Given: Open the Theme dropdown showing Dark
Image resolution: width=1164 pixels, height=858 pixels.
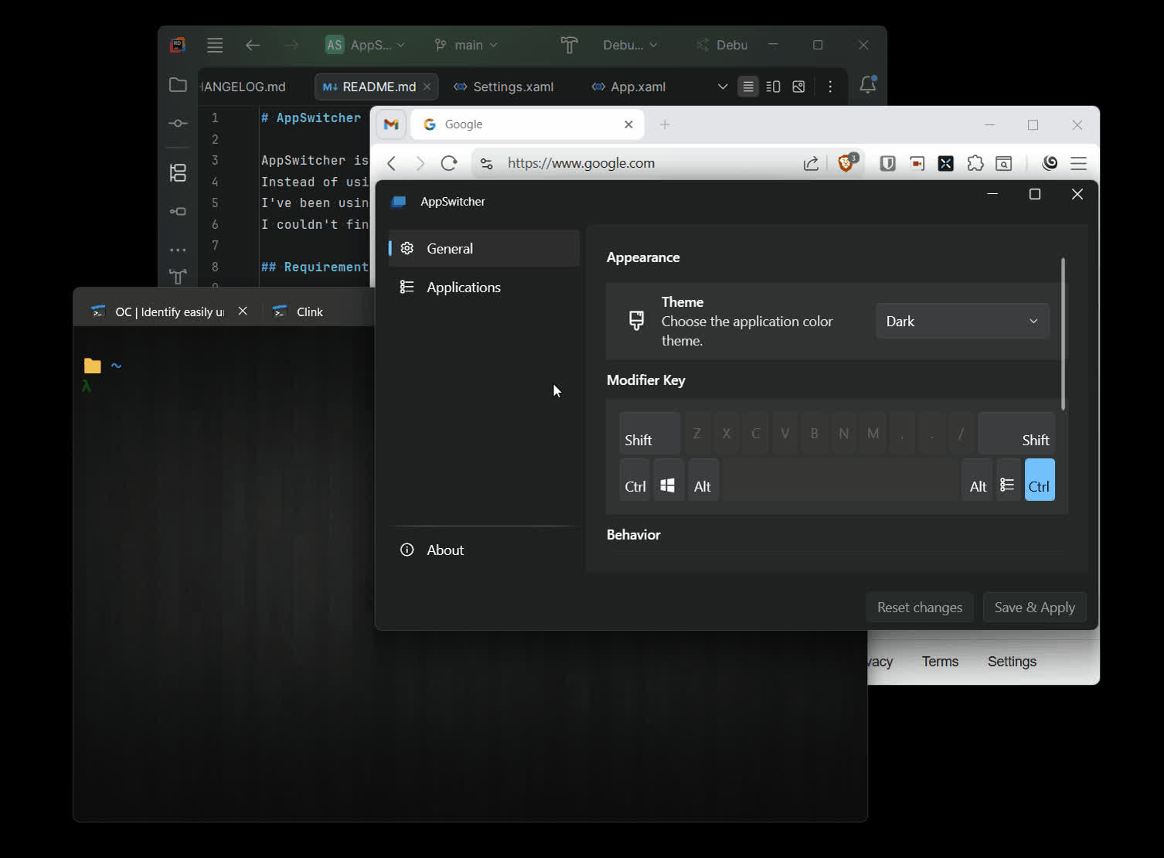Looking at the screenshot, I should click(x=961, y=321).
